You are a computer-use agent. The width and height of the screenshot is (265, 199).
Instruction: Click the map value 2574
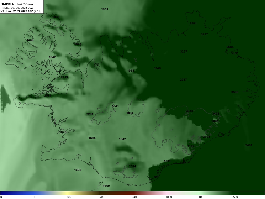[x=78, y=44]
